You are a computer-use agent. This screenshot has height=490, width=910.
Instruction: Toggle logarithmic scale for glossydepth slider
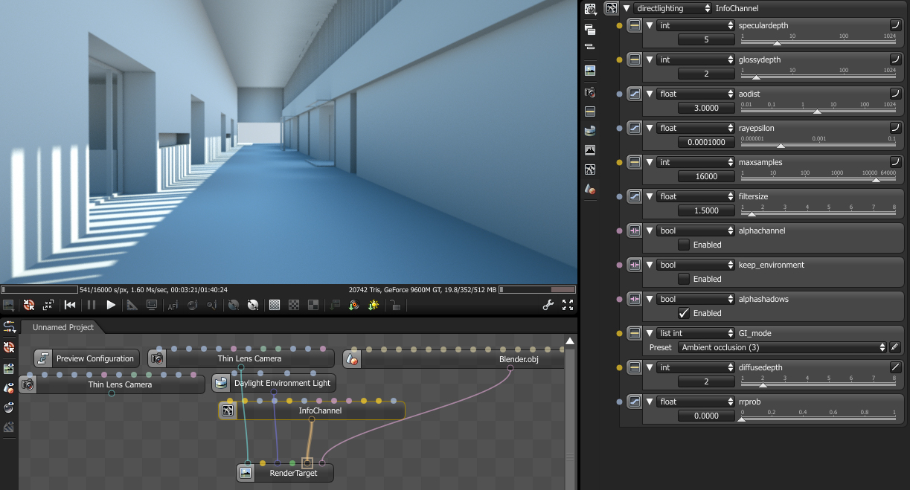[896, 59]
